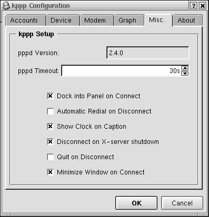Toggle Show Clock on Caption checkbox
The image size is (209, 217).
(x=51, y=127)
